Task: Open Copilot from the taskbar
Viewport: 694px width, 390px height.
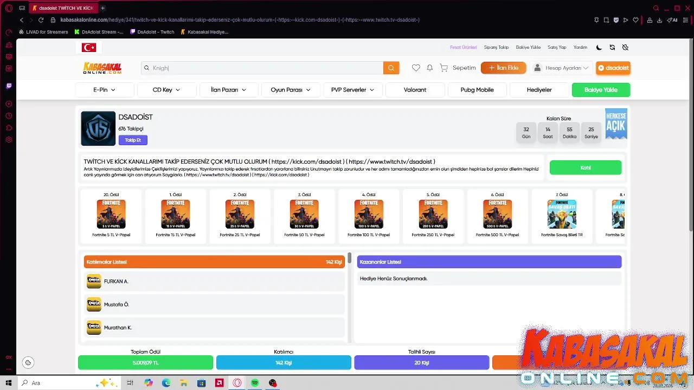Action: 149,383
